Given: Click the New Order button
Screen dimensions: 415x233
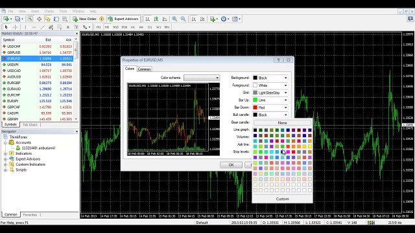Looking at the screenshot, I should coord(85,19).
